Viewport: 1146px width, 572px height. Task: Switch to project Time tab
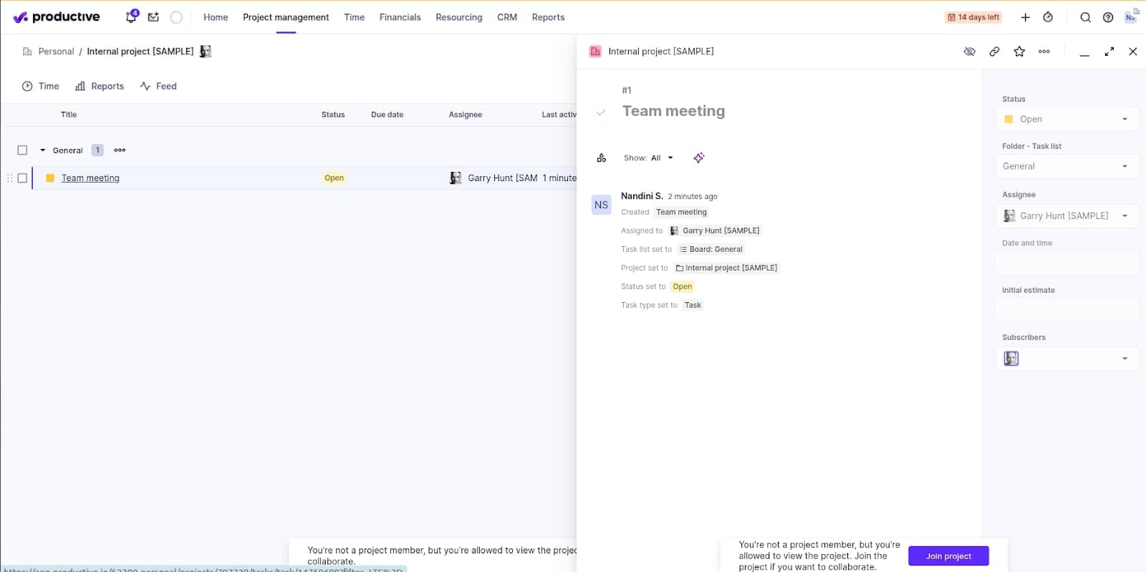pos(41,86)
